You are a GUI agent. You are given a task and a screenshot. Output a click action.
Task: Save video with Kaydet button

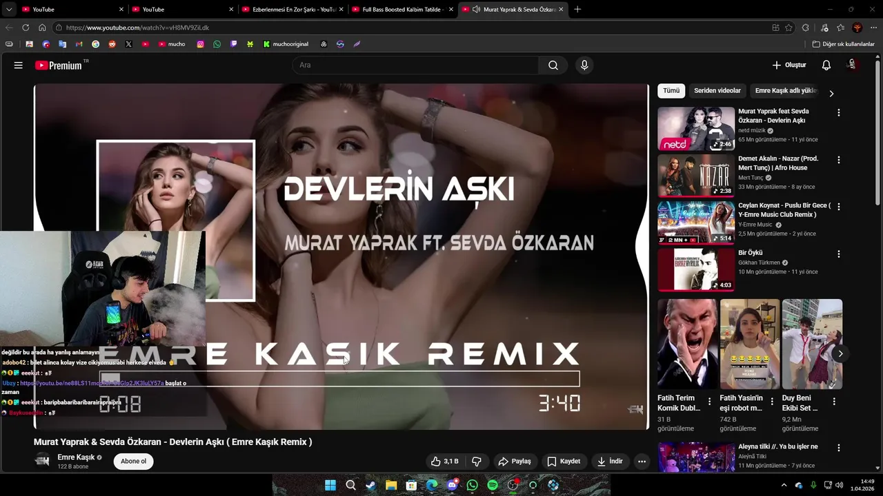click(x=564, y=462)
